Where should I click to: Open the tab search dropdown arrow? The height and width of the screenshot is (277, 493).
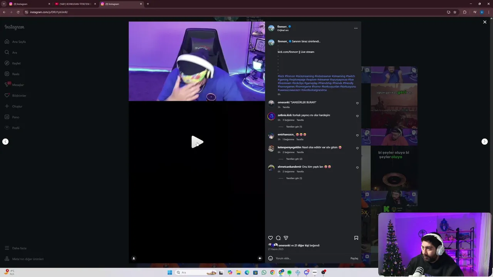coord(4,4)
